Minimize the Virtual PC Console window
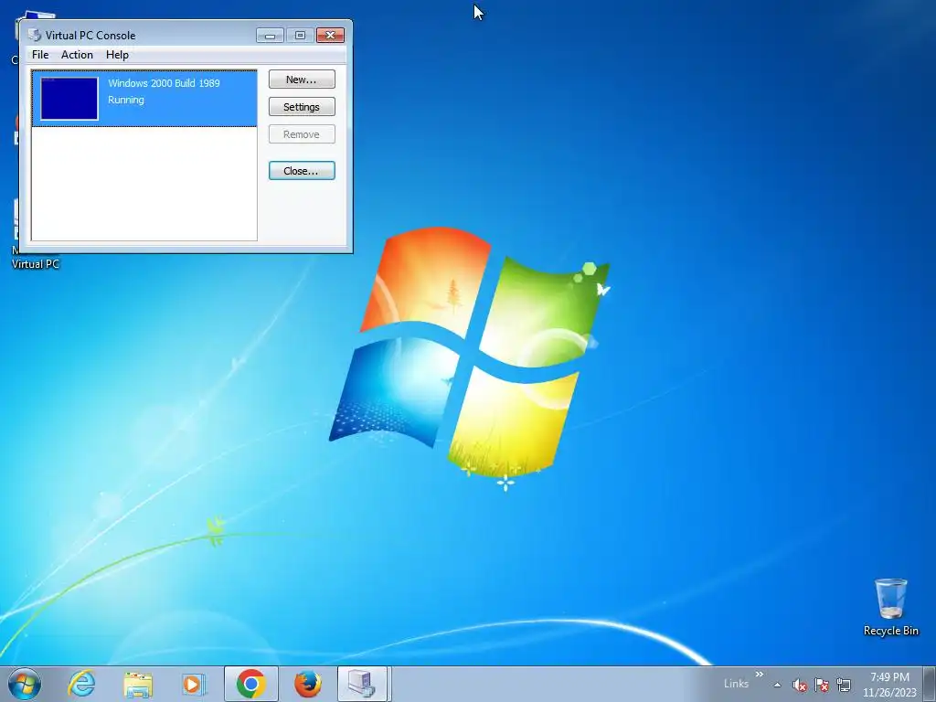936x702 pixels. [x=270, y=36]
